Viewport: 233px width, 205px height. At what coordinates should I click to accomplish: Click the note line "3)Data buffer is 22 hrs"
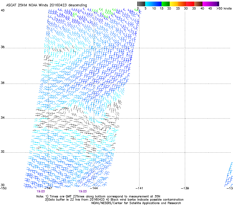pos(114,200)
